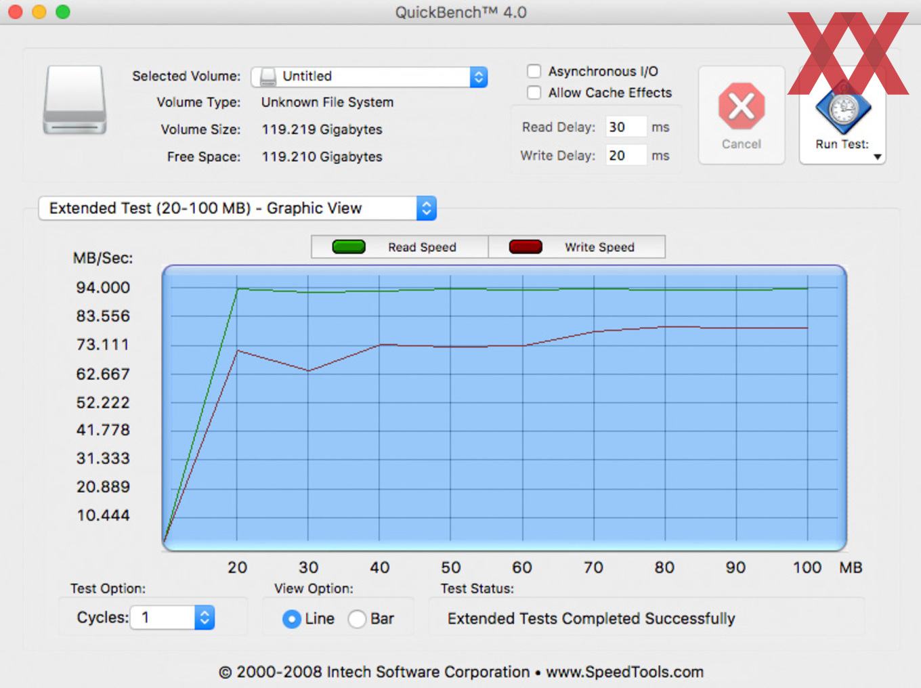Click the 62.667 Y-axis label
The height and width of the screenshot is (688, 921).
[103, 374]
